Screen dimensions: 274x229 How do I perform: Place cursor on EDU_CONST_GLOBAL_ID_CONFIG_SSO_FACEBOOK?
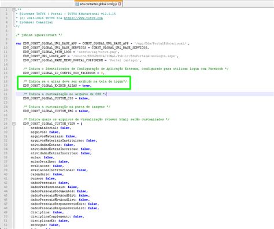pyautogui.click(x=60, y=73)
